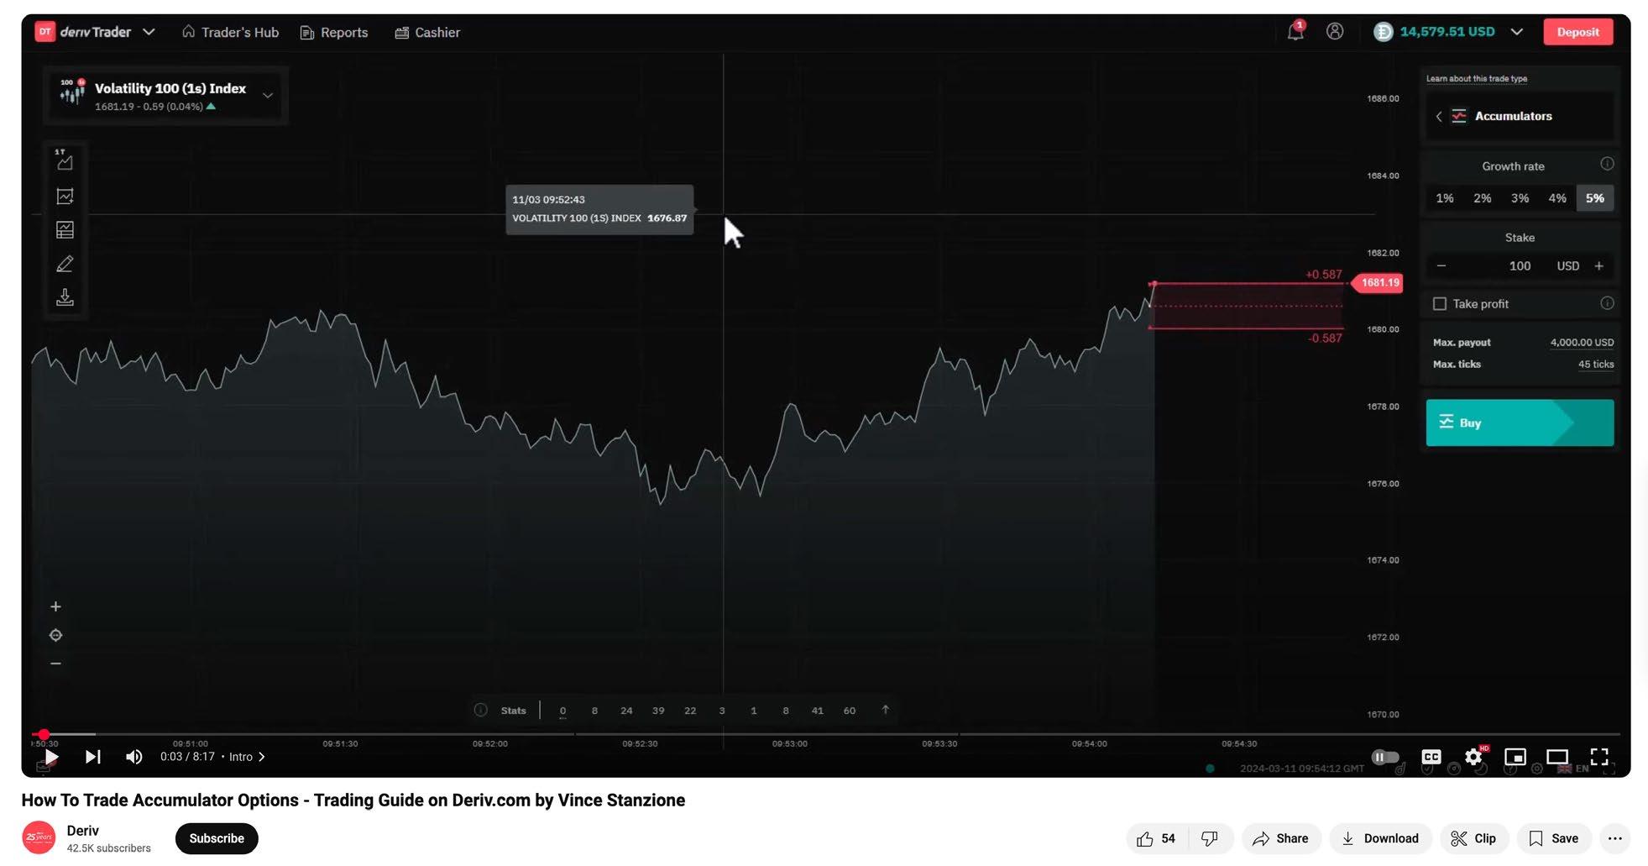The image size is (1648, 866).
Task: Click the Stats info icon
Action: pos(480,710)
